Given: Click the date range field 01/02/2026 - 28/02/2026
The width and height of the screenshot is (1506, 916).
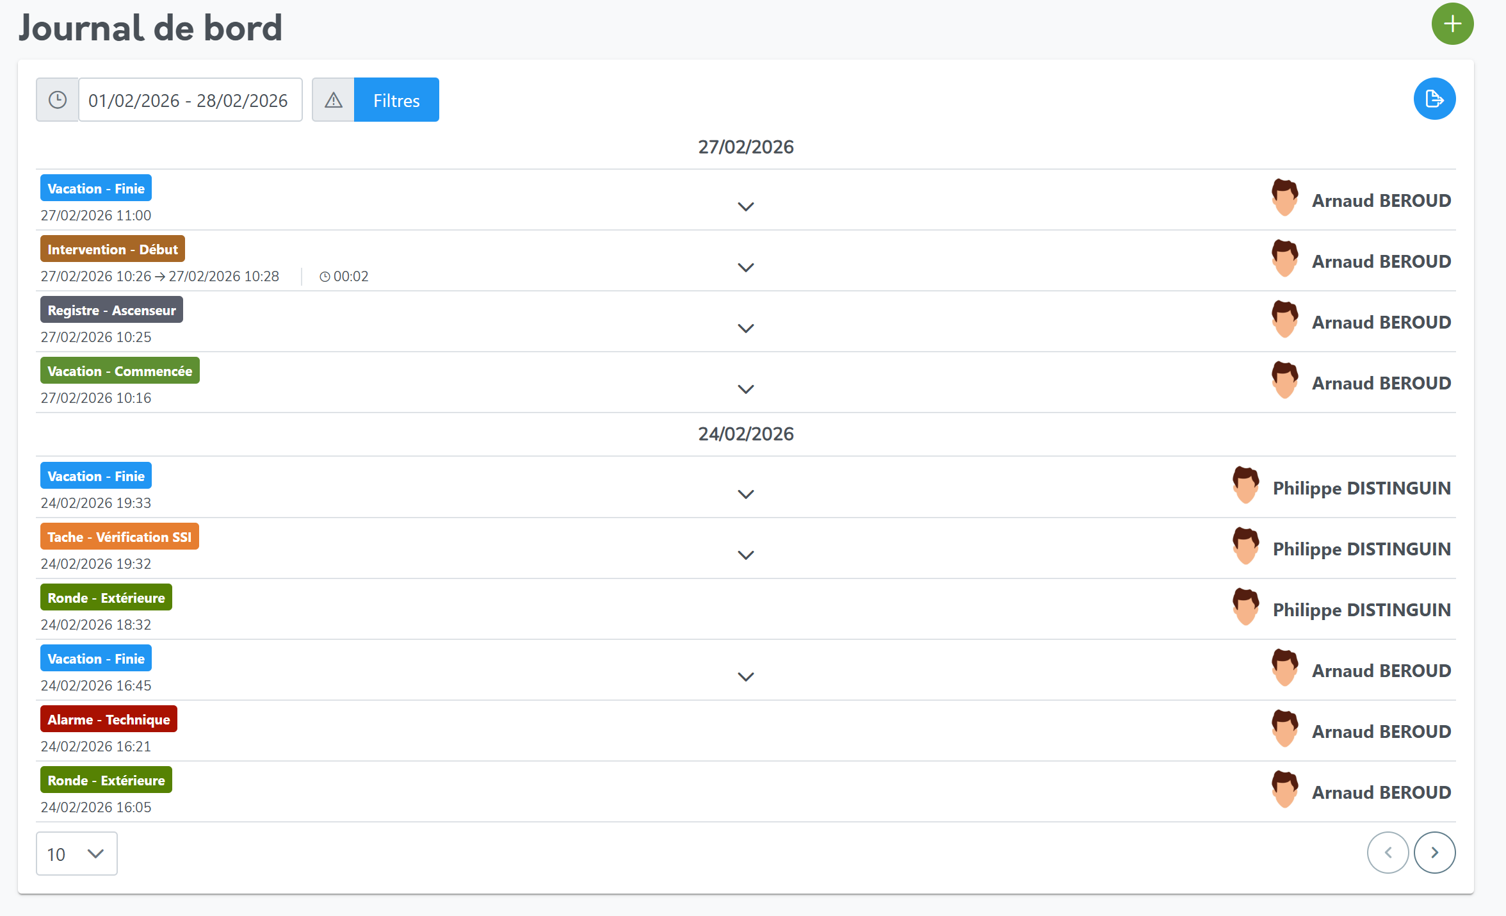Looking at the screenshot, I should coord(190,100).
